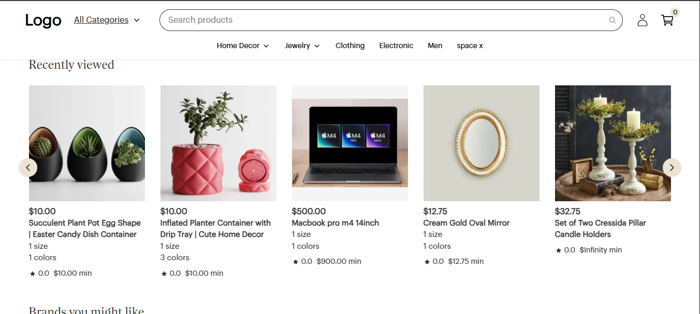This screenshot has width=700, height=314.
Task: Open the Clothing category
Action: click(350, 46)
